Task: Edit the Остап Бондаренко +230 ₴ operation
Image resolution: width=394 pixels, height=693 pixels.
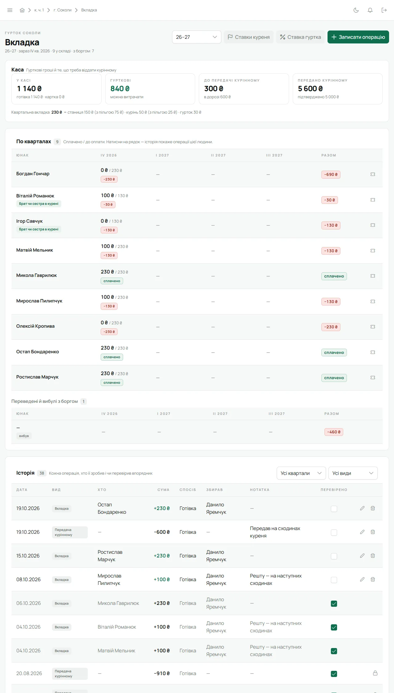Action: (x=362, y=508)
